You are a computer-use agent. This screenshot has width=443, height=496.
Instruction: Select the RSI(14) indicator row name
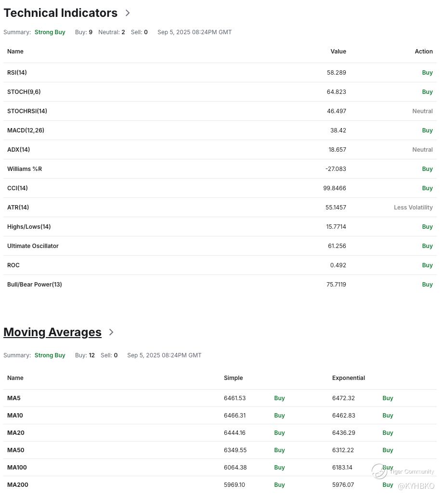tap(17, 73)
